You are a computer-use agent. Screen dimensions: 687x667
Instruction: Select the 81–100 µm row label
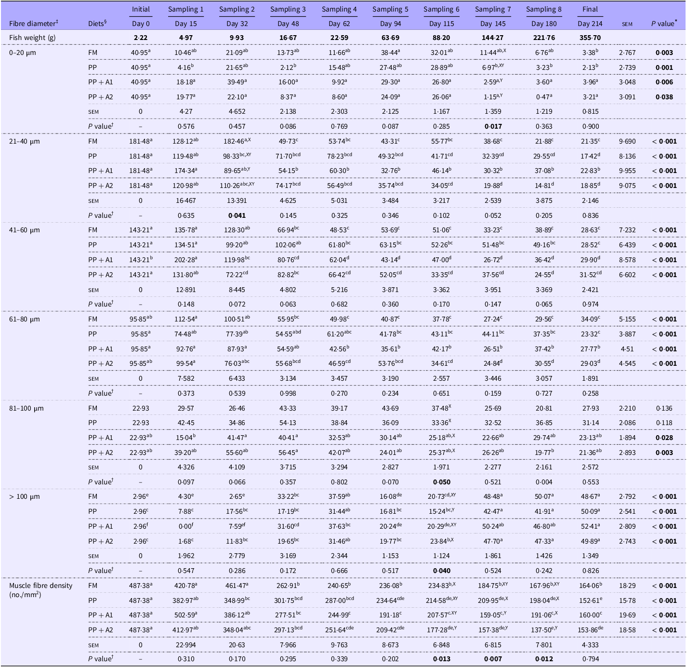[26, 408]
